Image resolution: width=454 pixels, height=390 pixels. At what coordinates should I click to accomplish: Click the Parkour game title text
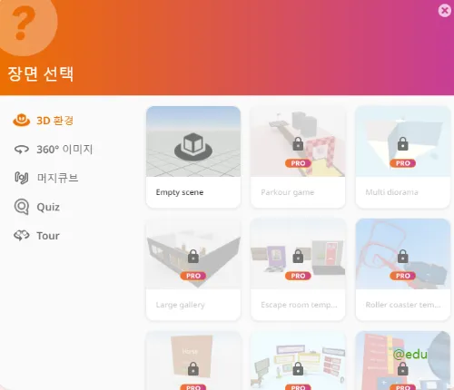click(288, 192)
